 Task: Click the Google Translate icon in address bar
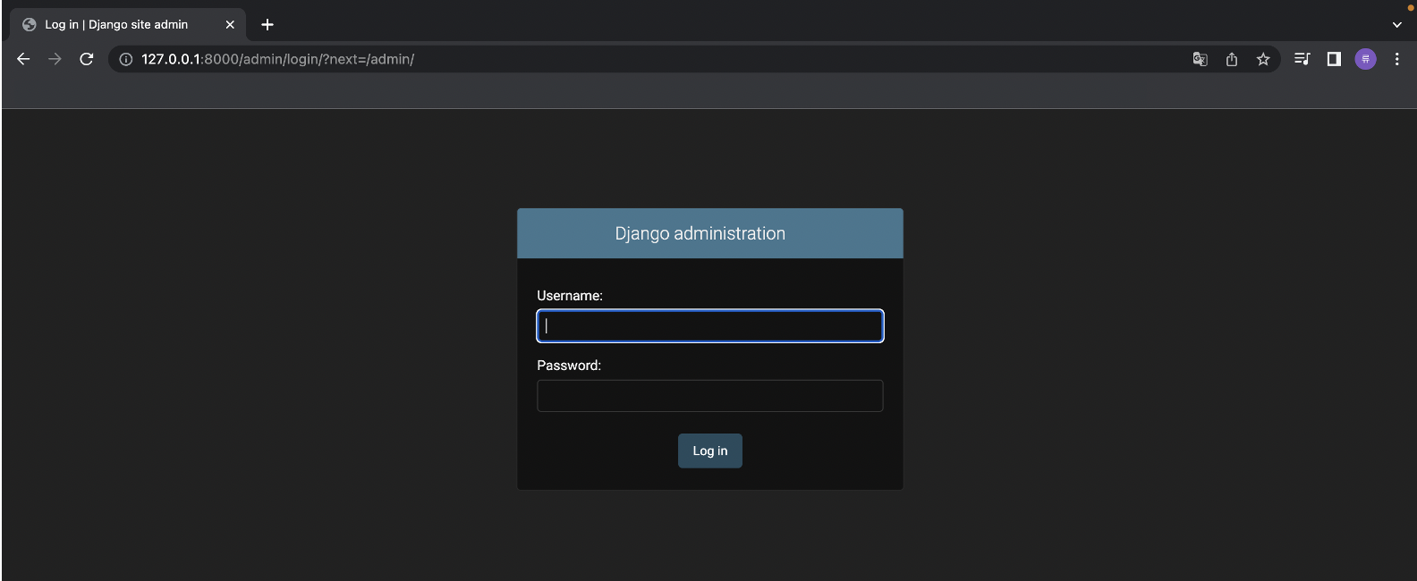[1201, 59]
